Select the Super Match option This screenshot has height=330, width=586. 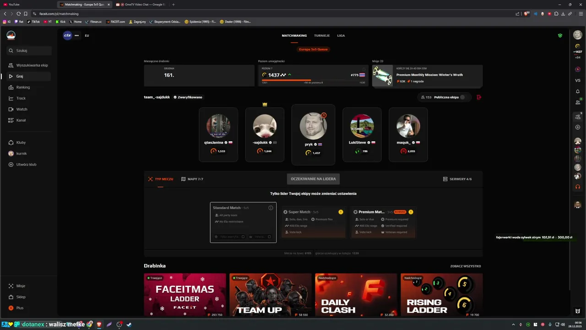313,222
